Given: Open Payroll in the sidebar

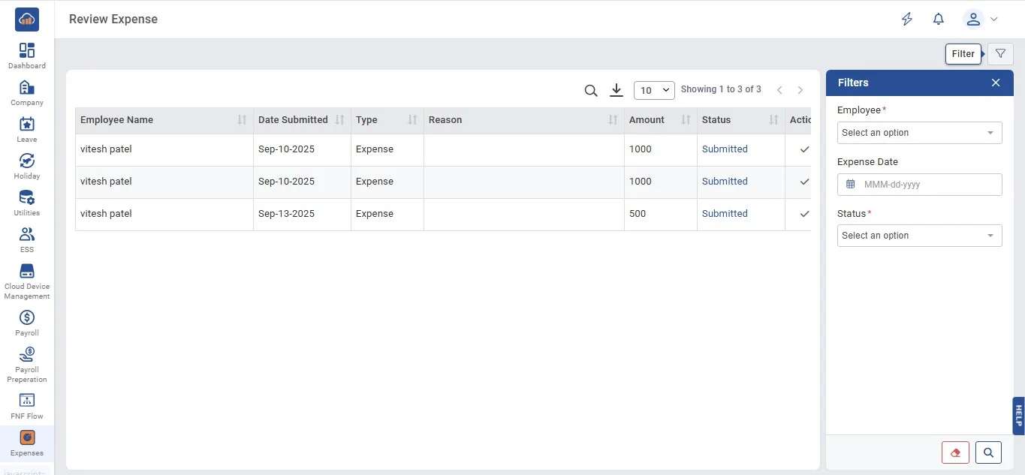Looking at the screenshot, I should pyautogui.click(x=27, y=323).
